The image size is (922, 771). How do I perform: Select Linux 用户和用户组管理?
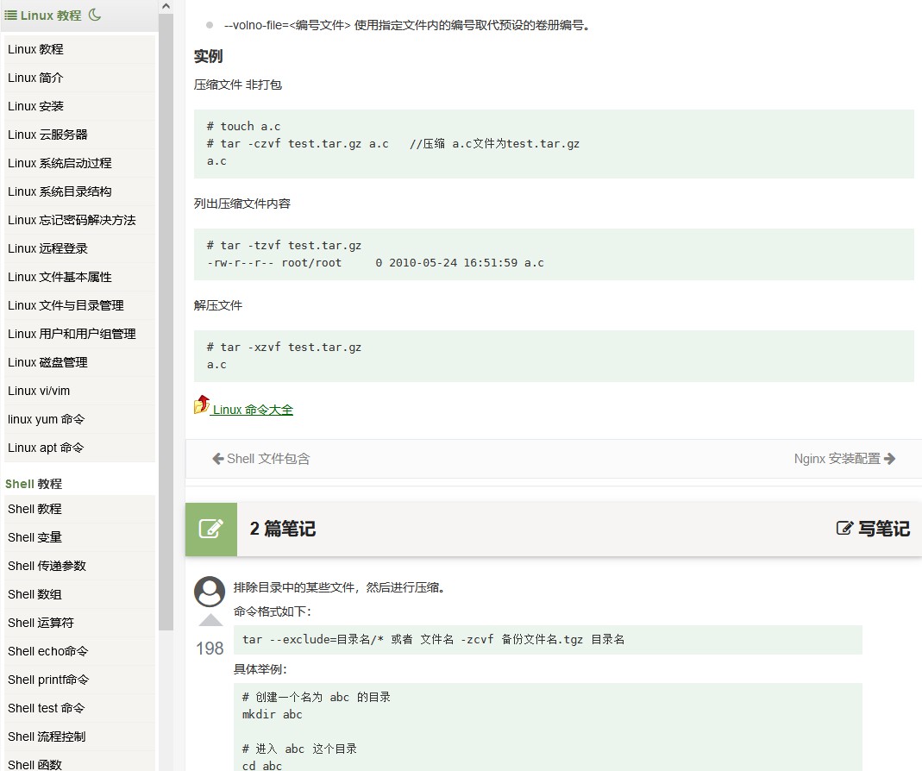coord(80,334)
